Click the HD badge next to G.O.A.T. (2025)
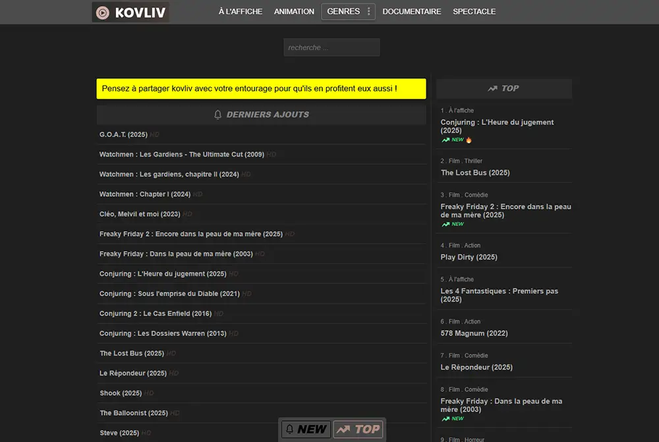659x442 pixels. (155, 135)
